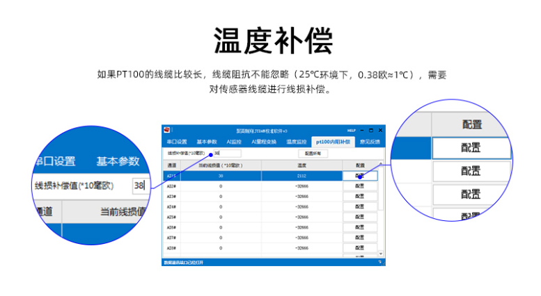Show the 温度监控 tab
The height and width of the screenshot is (296, 541).
(x=296, y=141)
